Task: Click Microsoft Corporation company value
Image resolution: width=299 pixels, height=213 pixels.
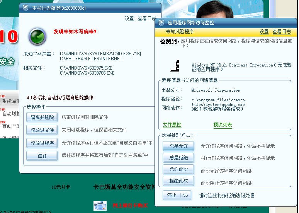Action: click(x=216, y=90)
